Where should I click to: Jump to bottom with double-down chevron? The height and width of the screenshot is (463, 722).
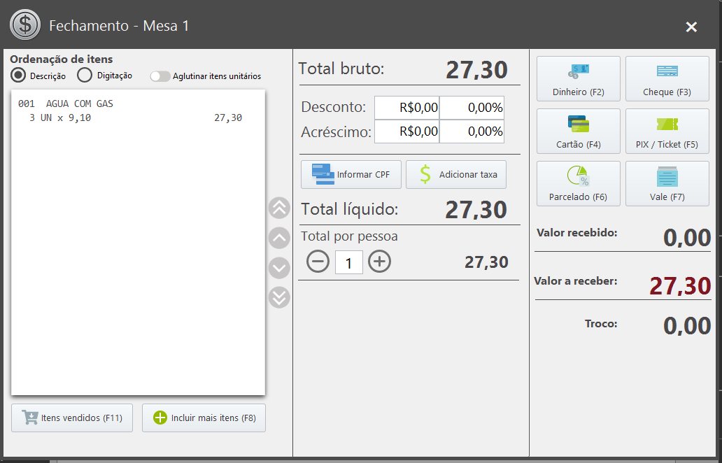(279, 297)
